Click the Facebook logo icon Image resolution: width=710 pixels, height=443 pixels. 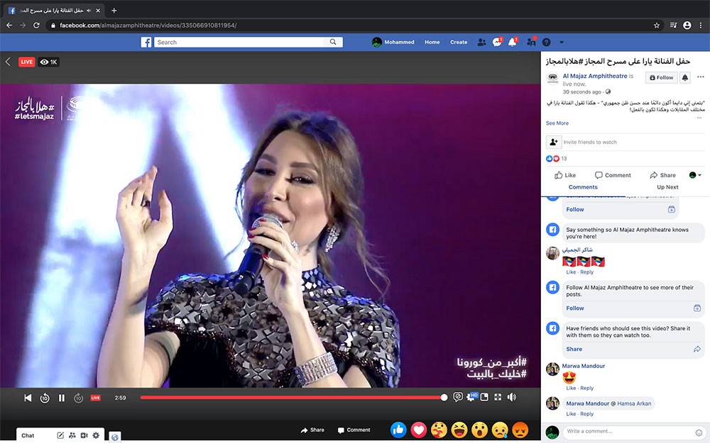pos(146,42)
